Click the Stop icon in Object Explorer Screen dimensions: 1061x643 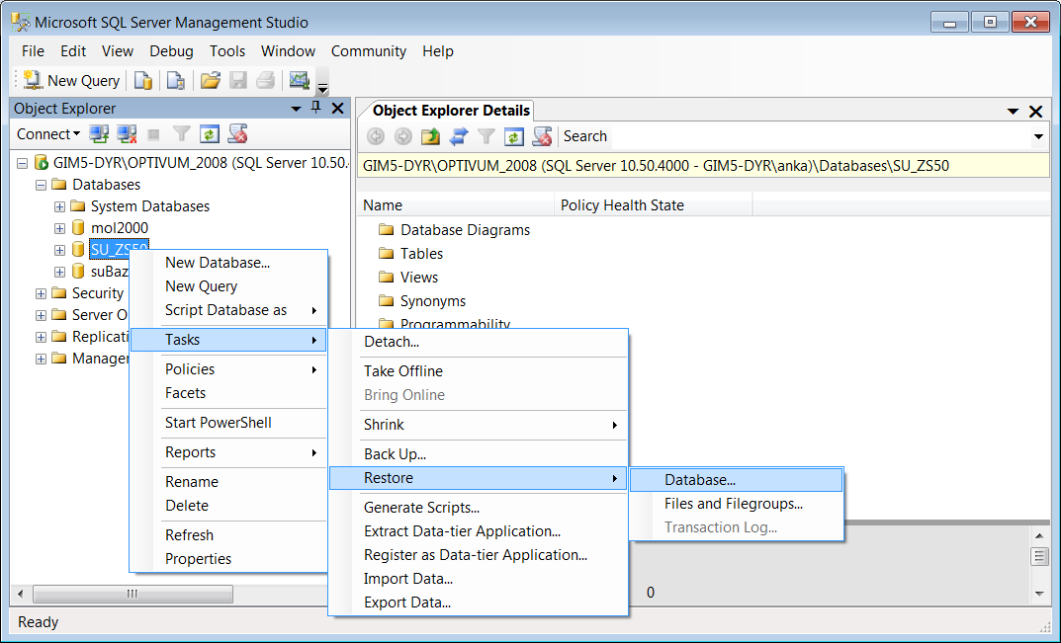(153, 134)
